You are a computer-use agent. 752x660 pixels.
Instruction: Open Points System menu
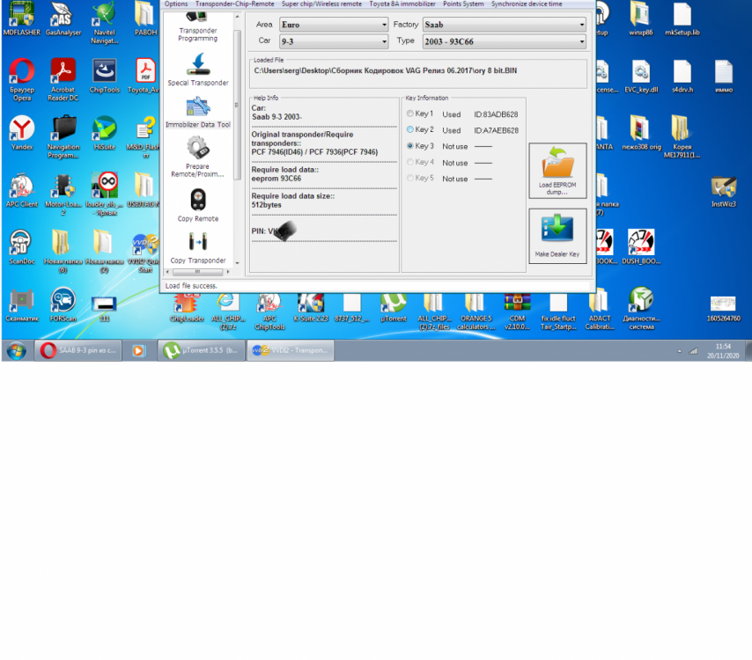click(463, 4)
